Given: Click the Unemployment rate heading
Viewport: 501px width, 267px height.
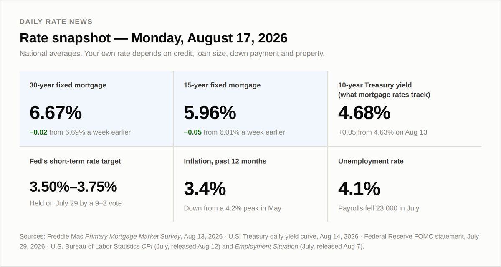Looking at the screenshot, I should (x=371, y=161).
